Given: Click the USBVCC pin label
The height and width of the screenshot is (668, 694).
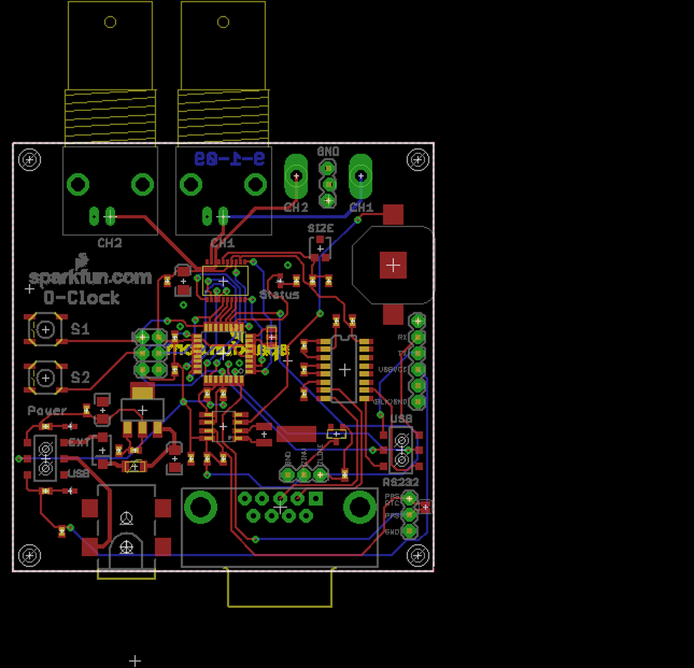Looking at the screenshot, I should click(392, 369).
